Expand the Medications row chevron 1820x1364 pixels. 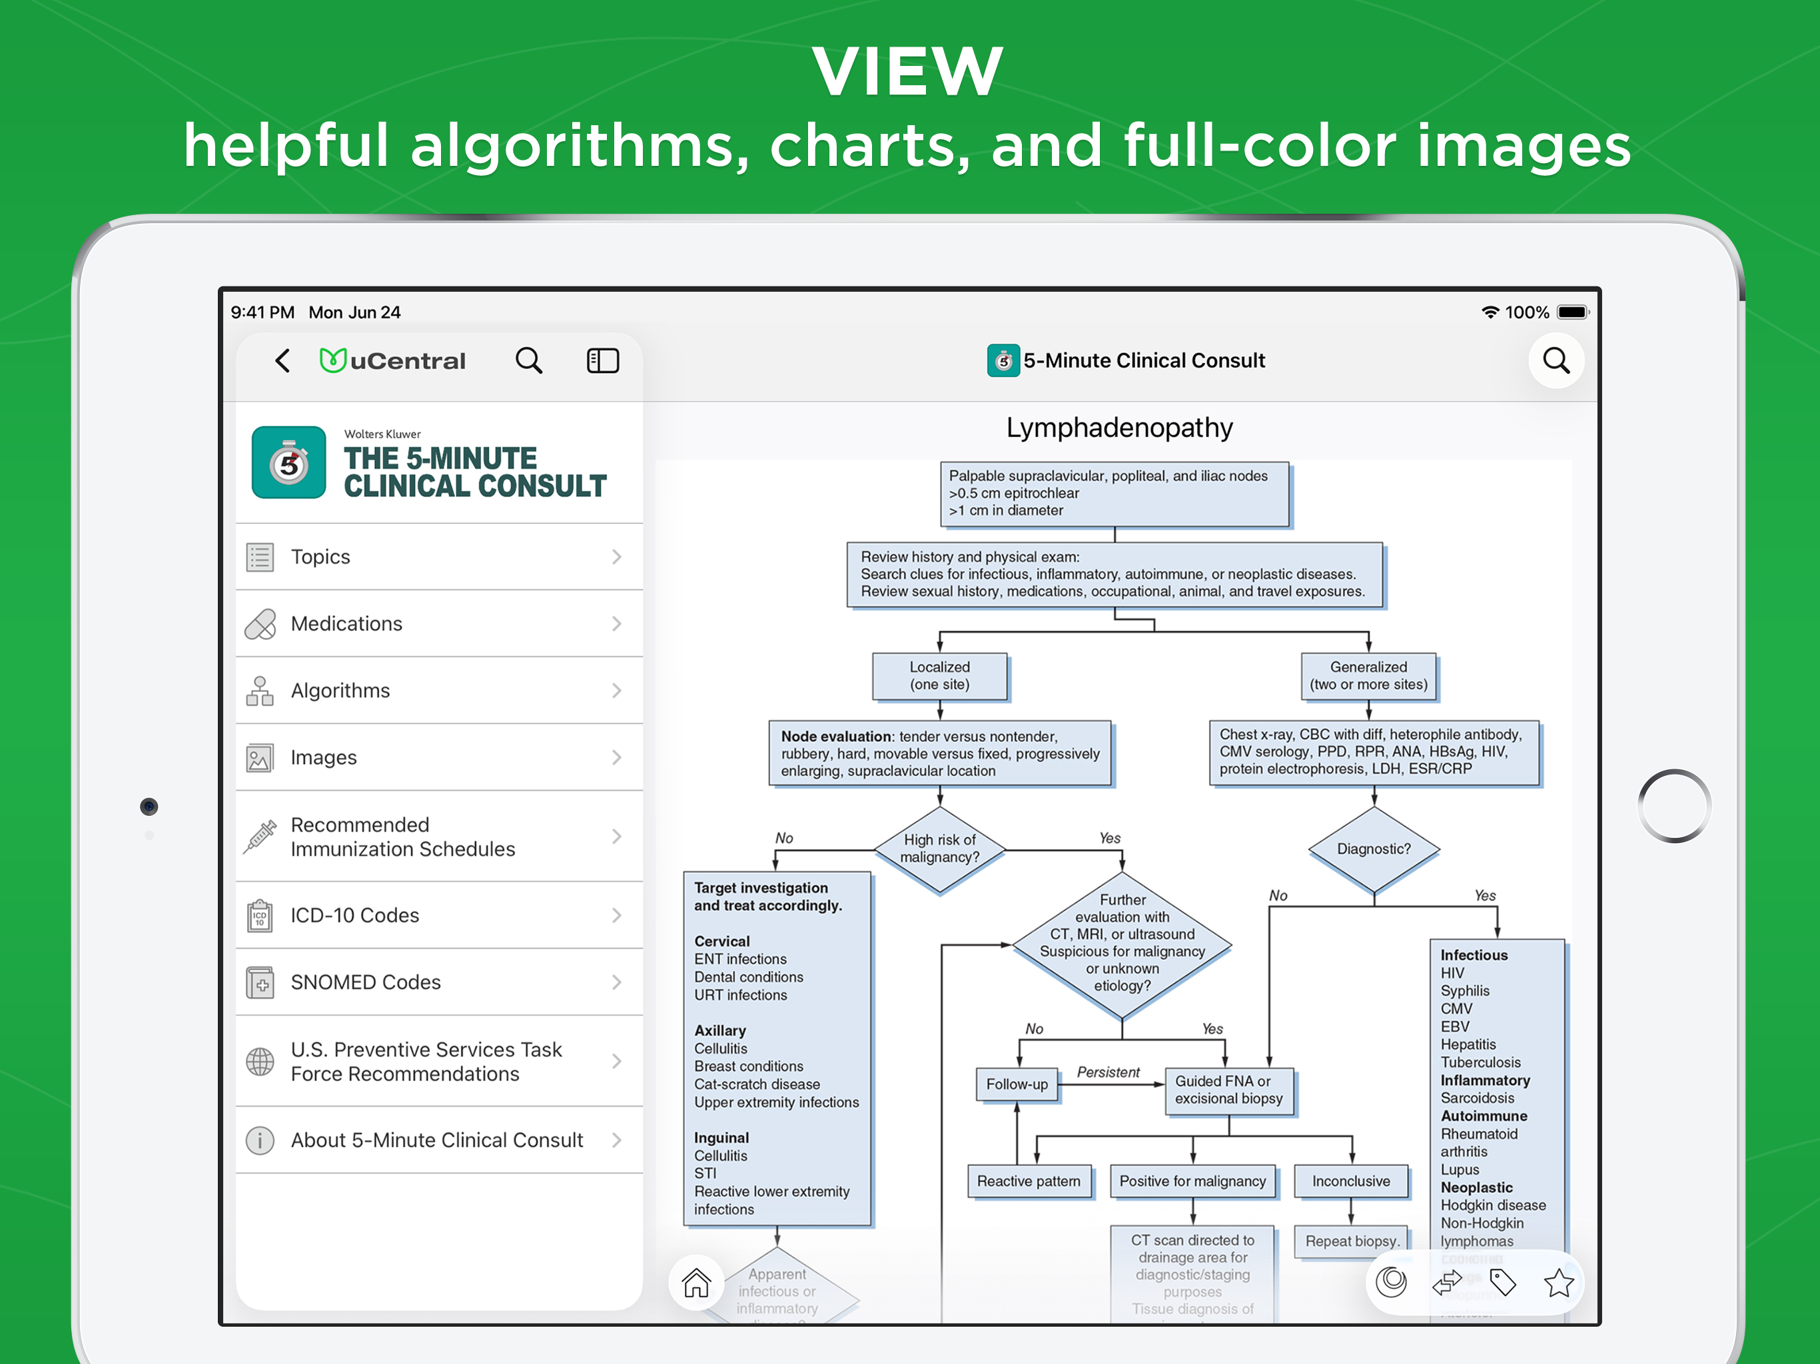coord(616,623)
